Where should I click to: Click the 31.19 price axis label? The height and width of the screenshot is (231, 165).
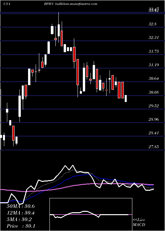pyautogui.click(x=154, y=65)
